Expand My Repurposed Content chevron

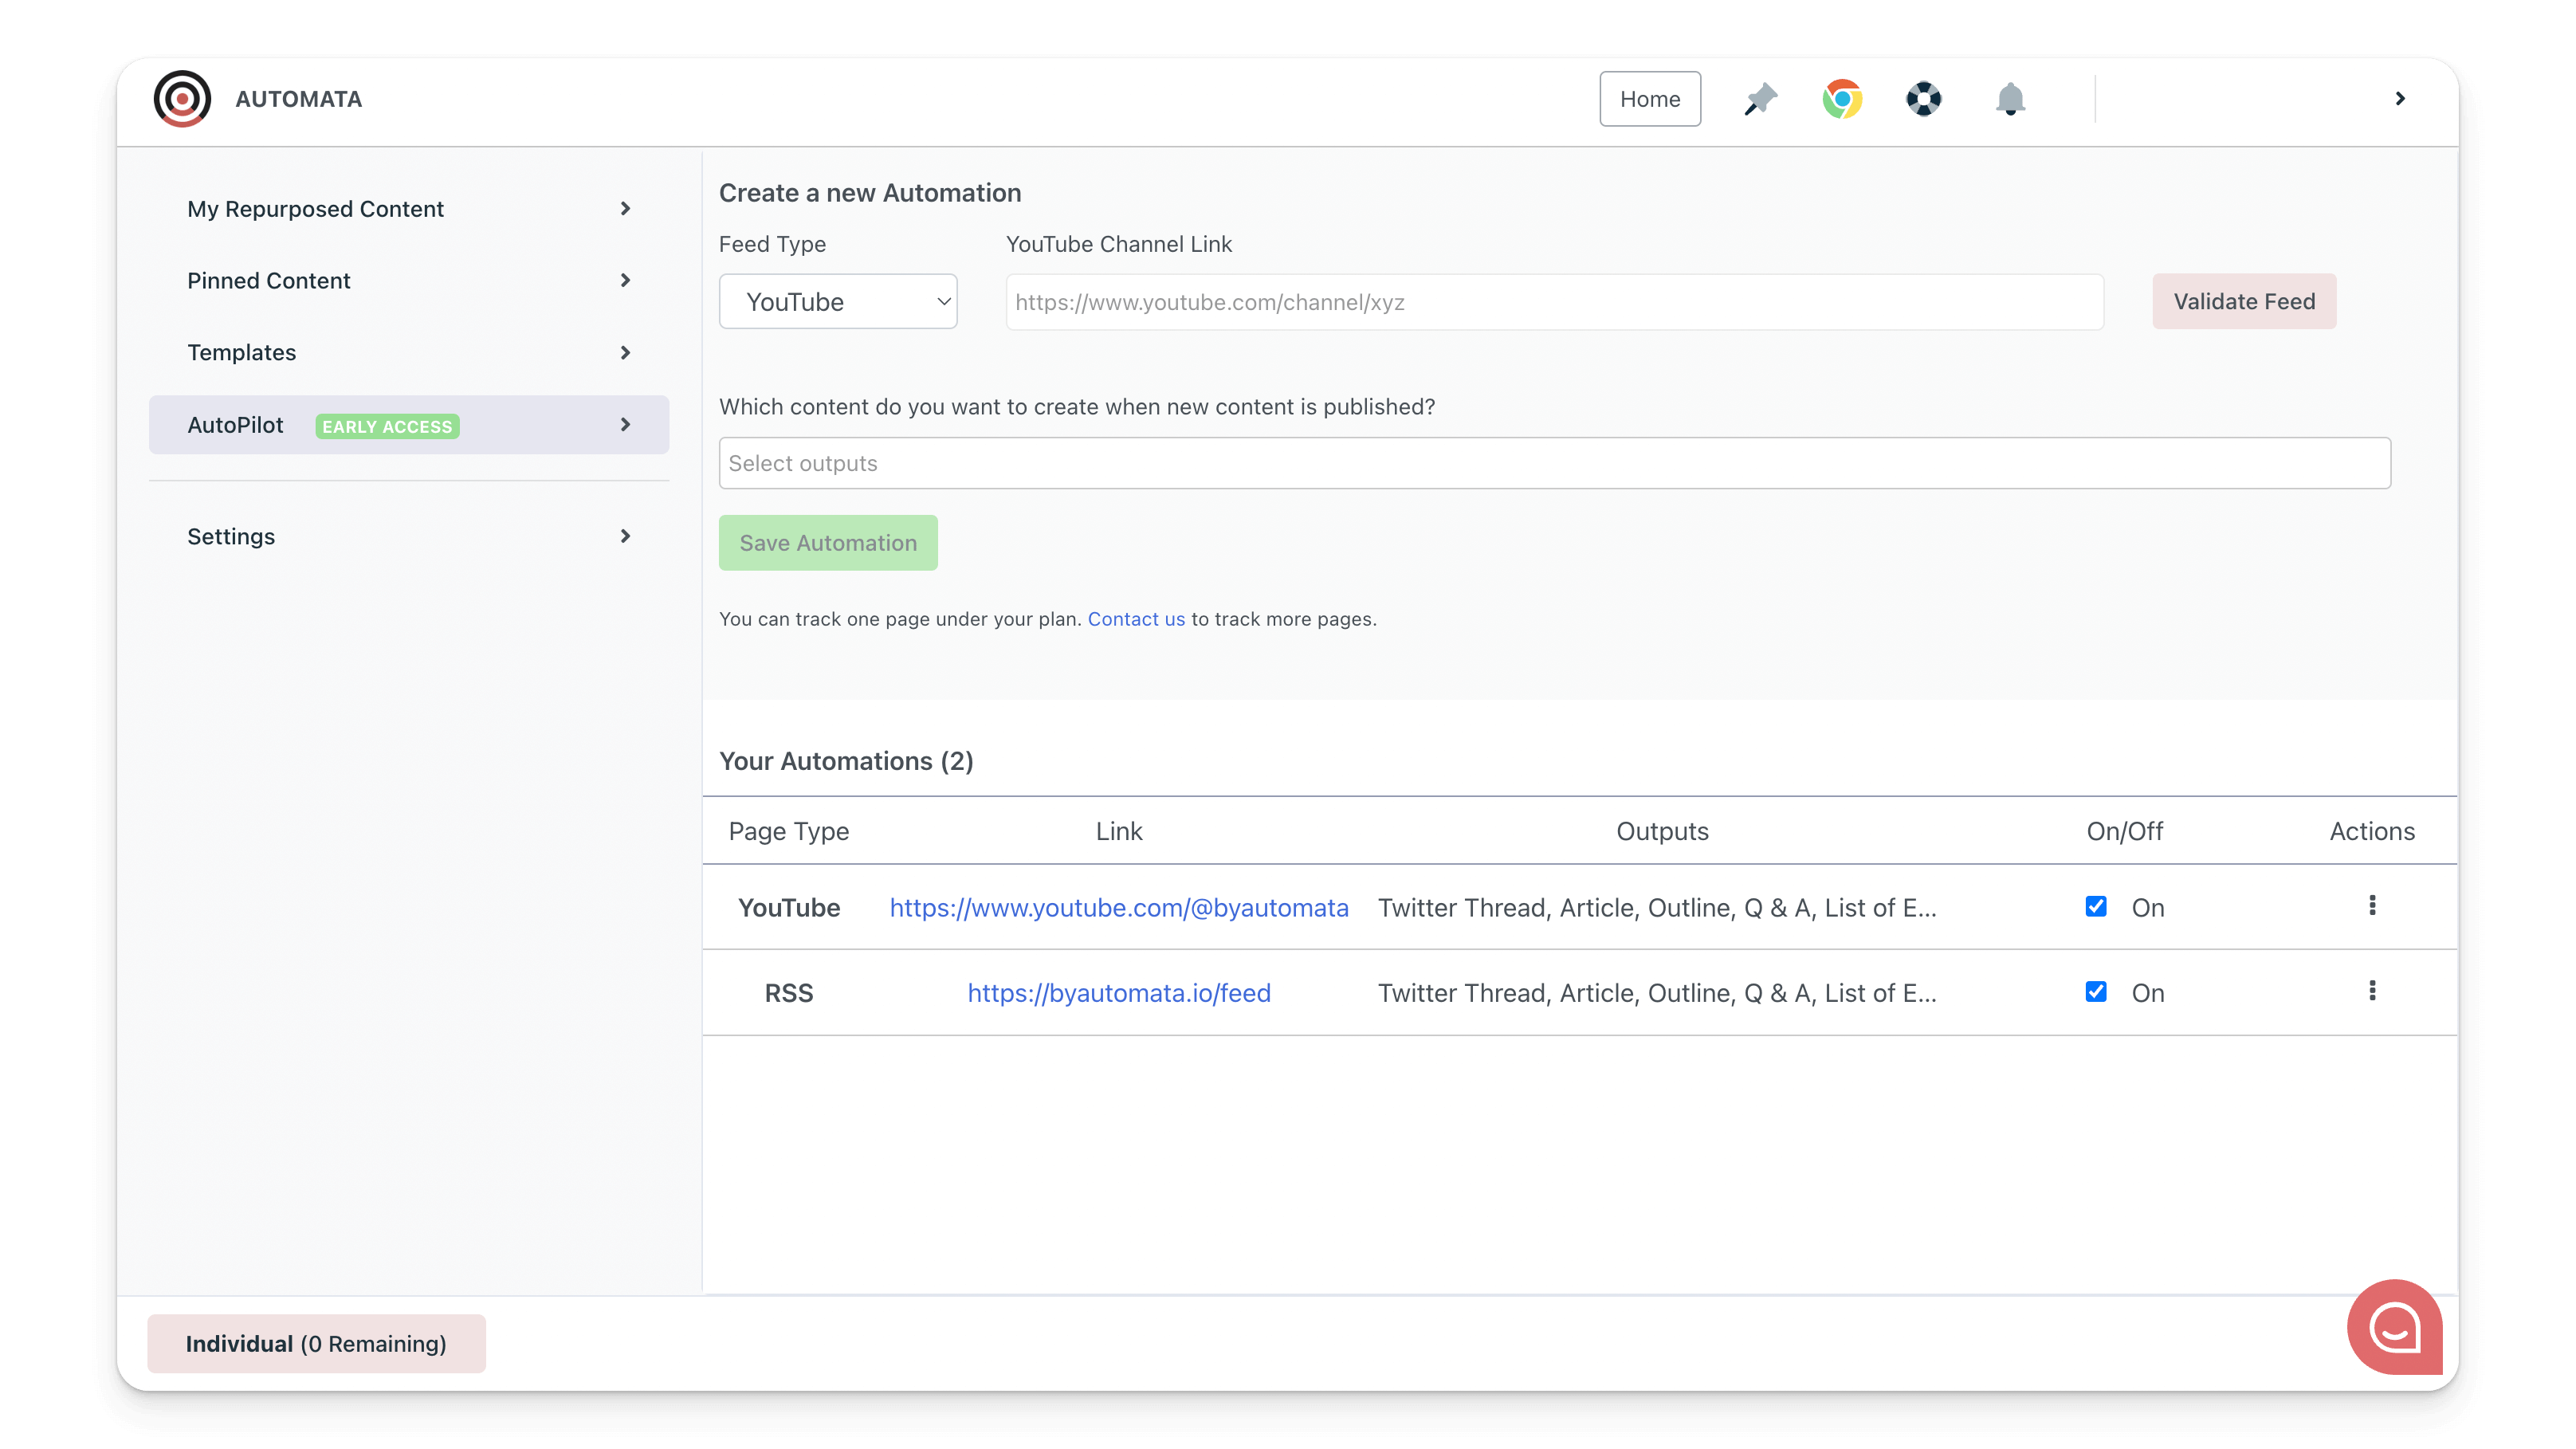[626, 208]
